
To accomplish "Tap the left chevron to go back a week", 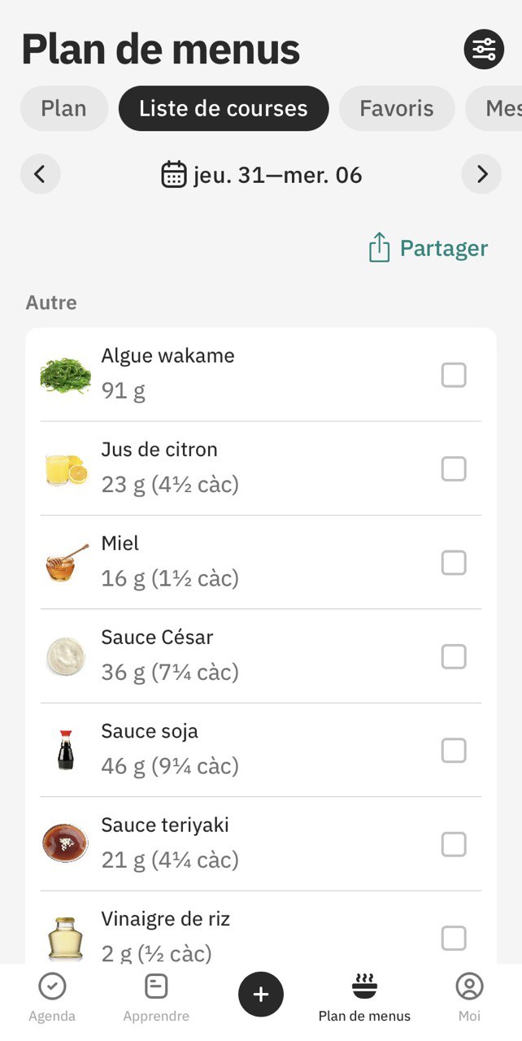I will click(40, 173).
